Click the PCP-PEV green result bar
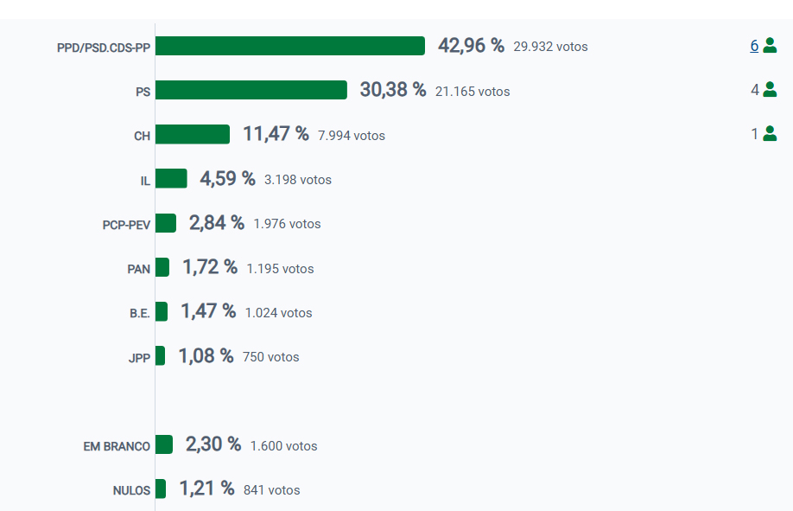793x511 pixels. (165, 223)
